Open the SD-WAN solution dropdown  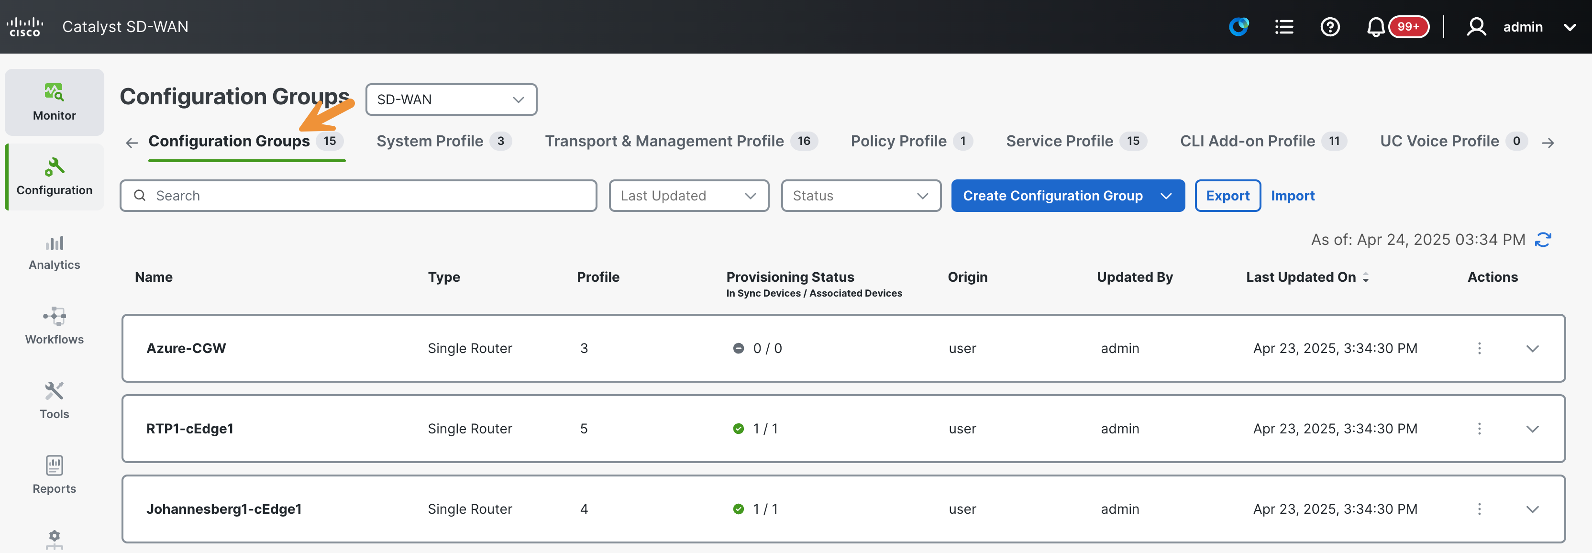point(451,100)
